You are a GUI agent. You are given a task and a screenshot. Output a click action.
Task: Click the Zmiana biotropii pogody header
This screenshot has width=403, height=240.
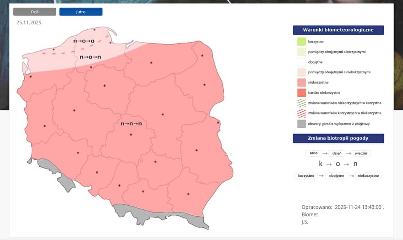click(338, 138)
